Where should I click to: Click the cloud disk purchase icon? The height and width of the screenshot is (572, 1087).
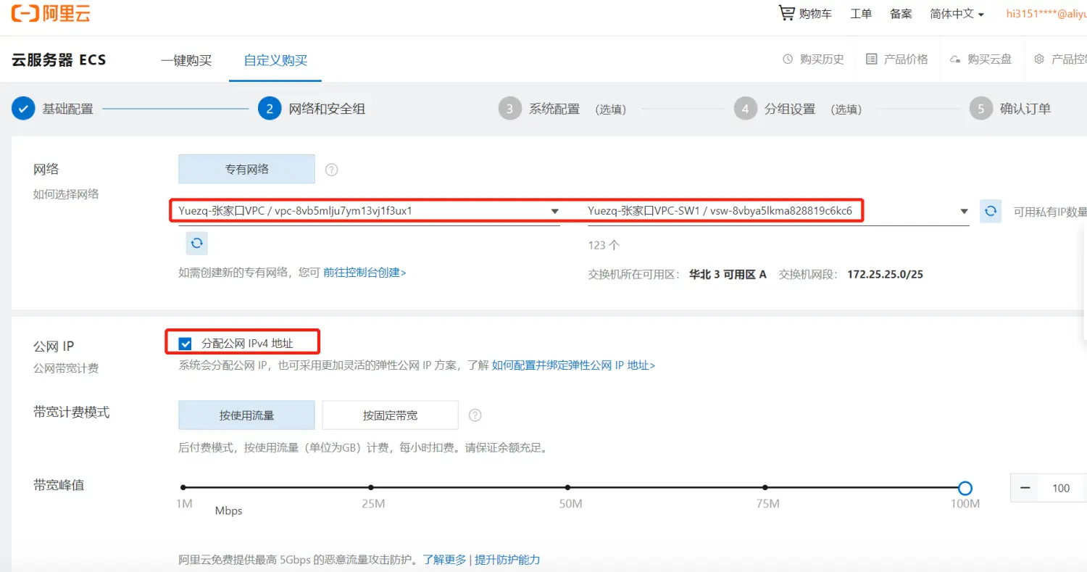(956, 59)
